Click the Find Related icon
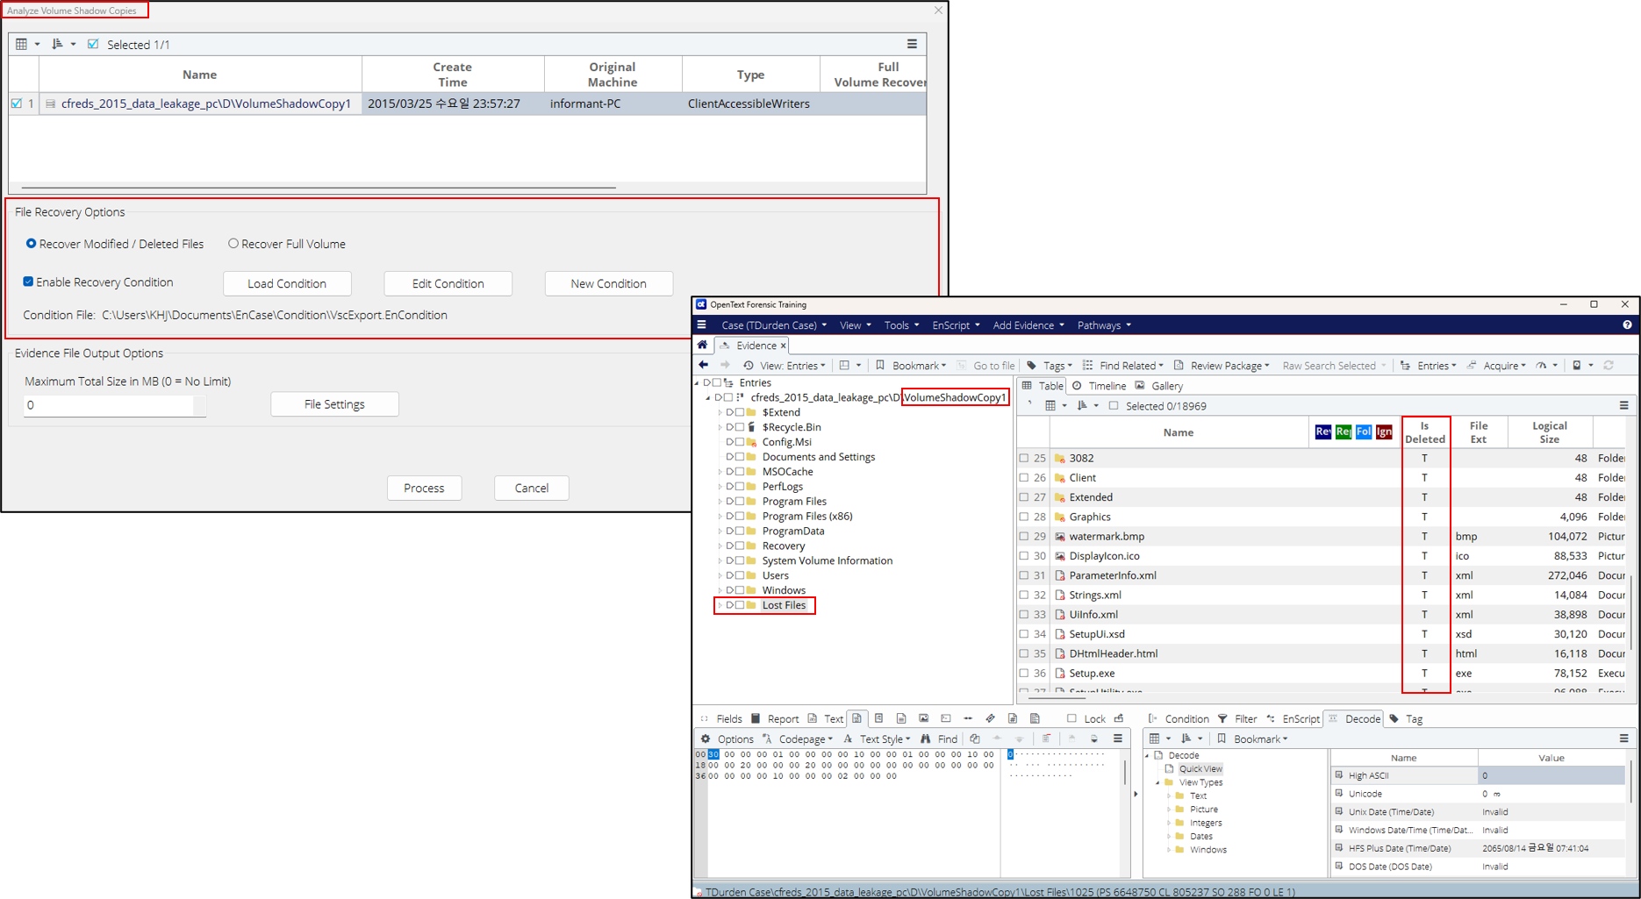 [1088, 366]
